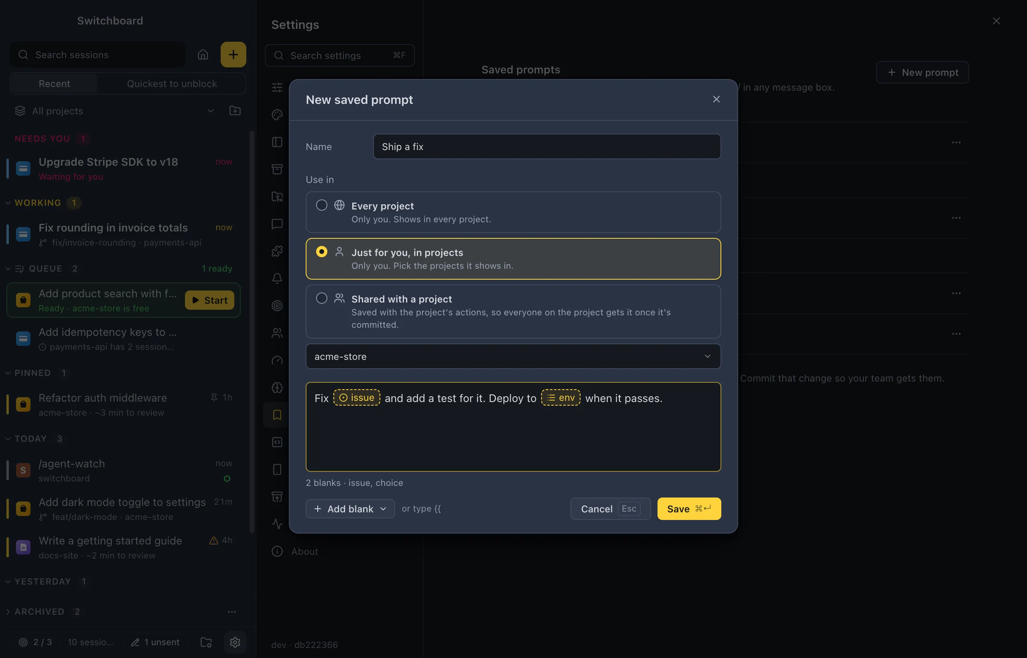1027x658 pixels.
Task: Click the Save button
Action: tap(689, 509)
